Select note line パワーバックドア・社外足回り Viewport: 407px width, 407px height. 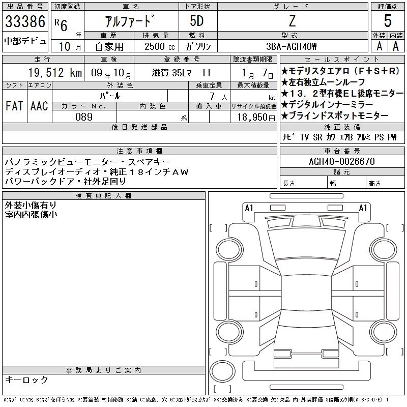click(66, 181)
